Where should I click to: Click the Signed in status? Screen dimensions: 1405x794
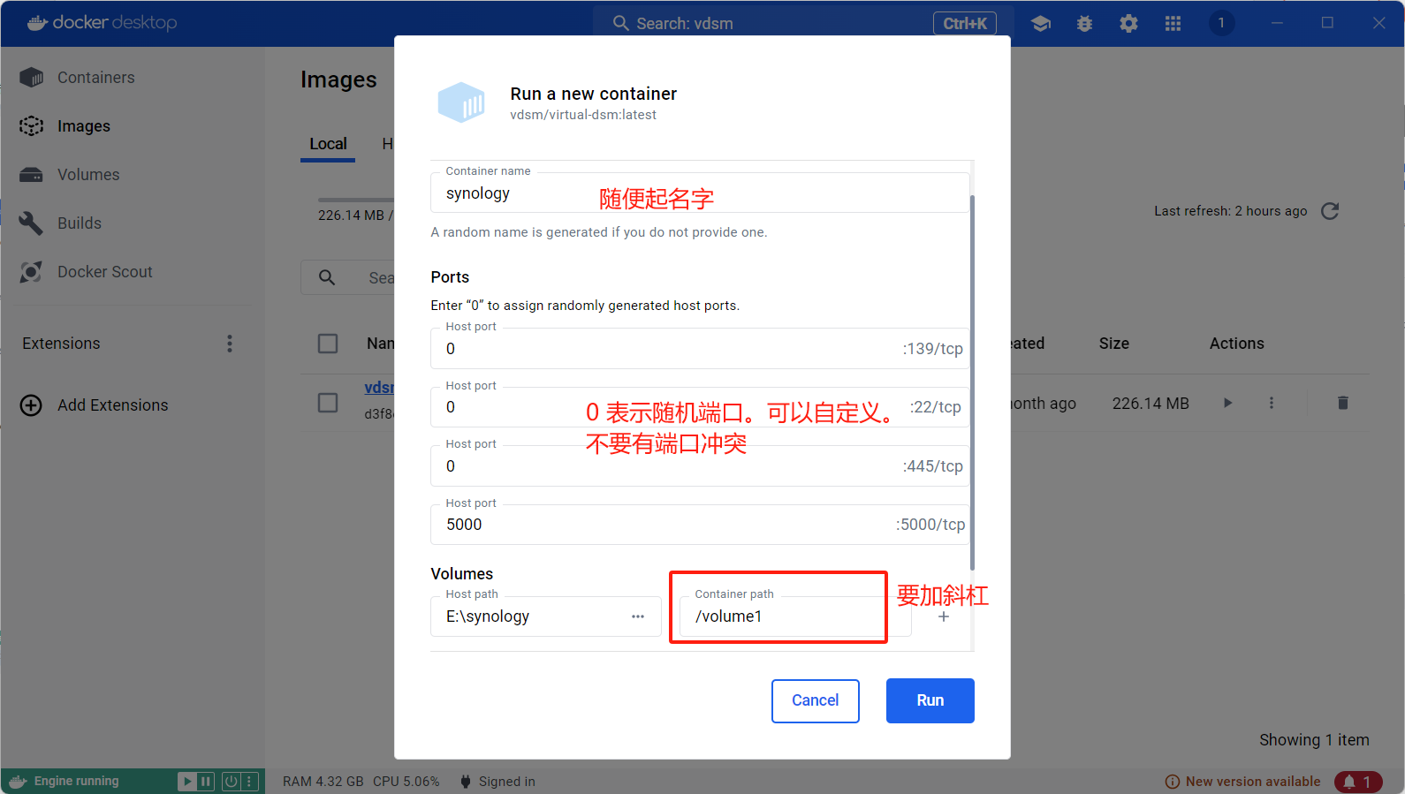[498, 782]
